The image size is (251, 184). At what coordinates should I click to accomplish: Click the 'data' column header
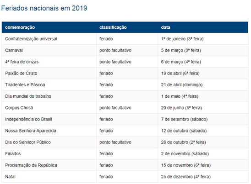[165, 27]
